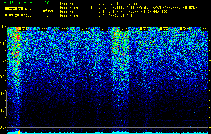Click the 0724 time marker label
The image size is (211, 134).
(x=84, y=29)
